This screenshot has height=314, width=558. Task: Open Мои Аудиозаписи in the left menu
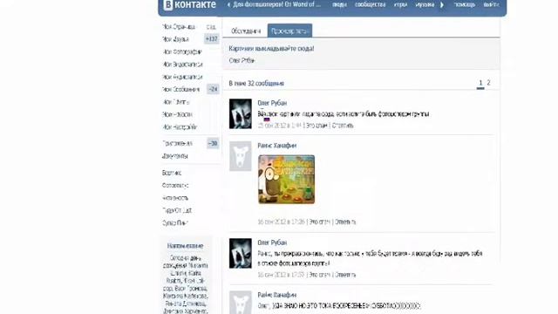point(182,77)
